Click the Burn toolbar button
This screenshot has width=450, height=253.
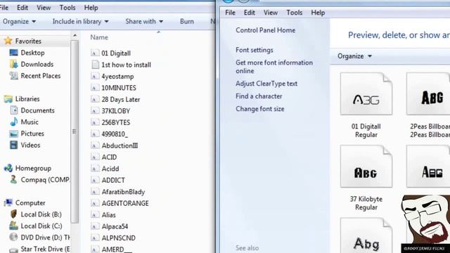coord(187,22)
